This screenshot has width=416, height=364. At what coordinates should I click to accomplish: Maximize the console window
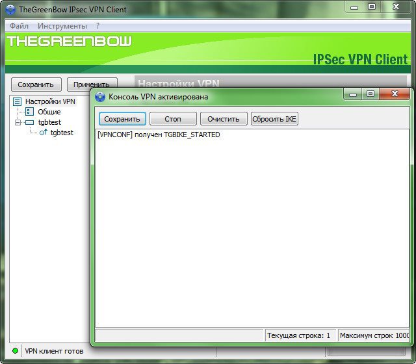pyautogui.click(x=370, y=94)
